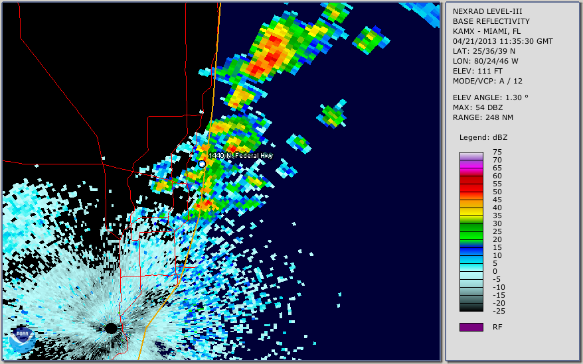This screenshot has width=583, height=364.
Task: Select the purple RF color swatch
Action: 471,327
